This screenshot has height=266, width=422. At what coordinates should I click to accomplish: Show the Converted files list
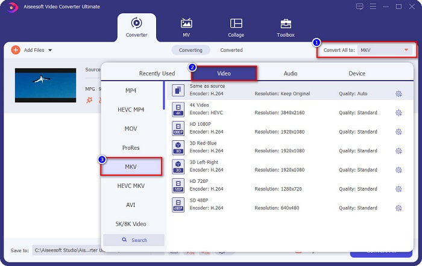(x=231, y=50)
